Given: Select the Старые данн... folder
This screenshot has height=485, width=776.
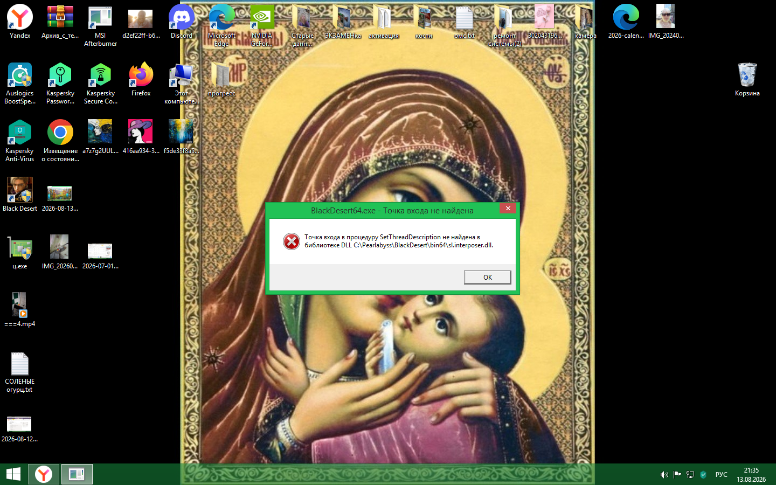Looking at the screenshot, I should coord(302,26).
